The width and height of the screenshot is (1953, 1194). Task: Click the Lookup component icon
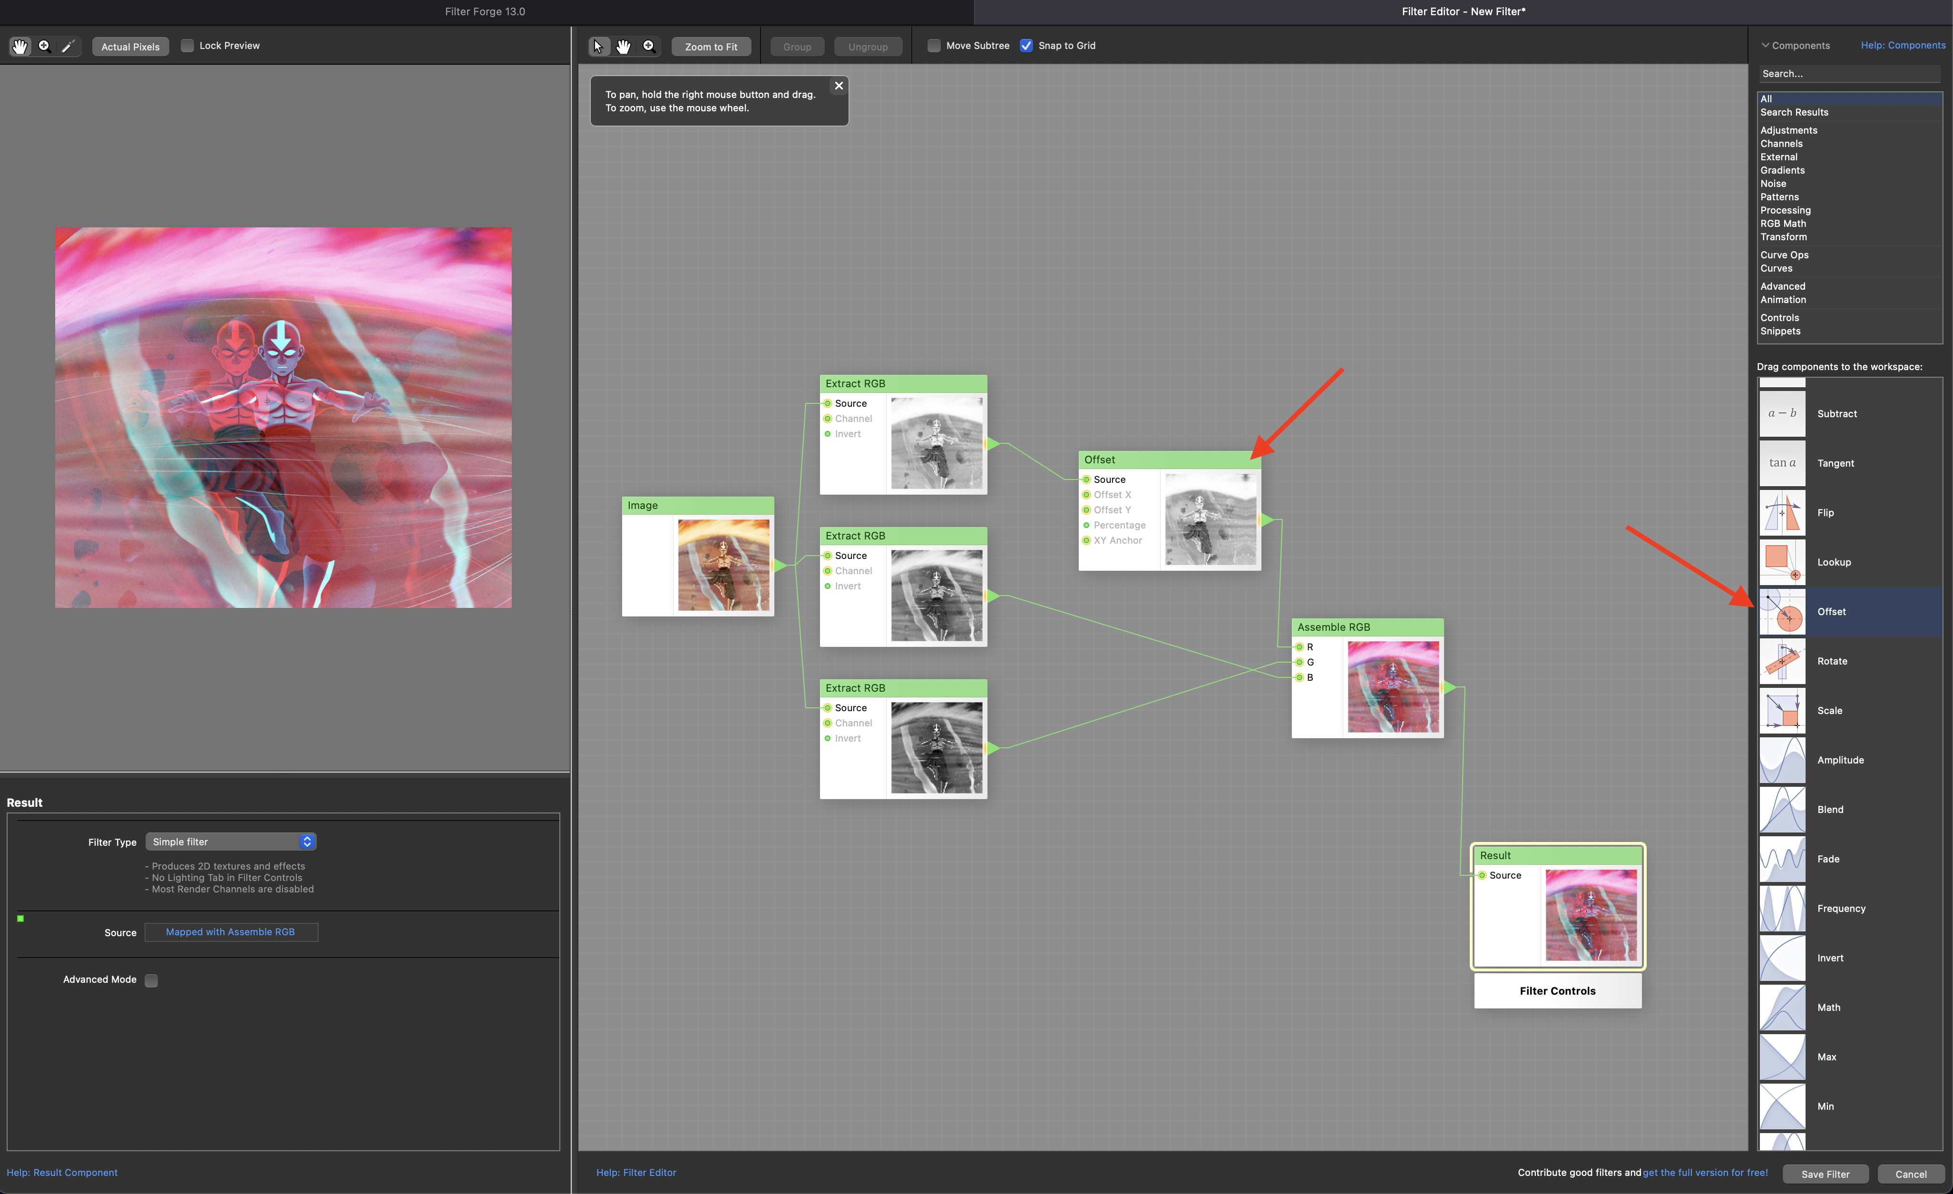pyautogui.click(x=1782, y=562)
